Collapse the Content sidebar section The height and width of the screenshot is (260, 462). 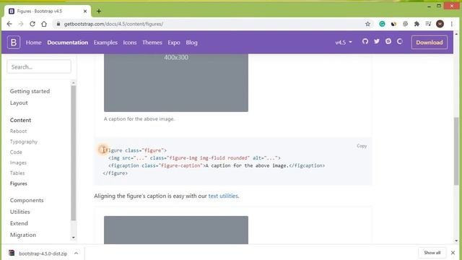click(20, 120)
